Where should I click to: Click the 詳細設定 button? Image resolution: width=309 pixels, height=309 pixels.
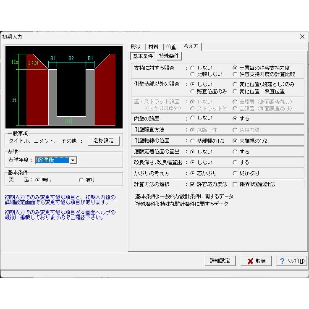[220, 261]
